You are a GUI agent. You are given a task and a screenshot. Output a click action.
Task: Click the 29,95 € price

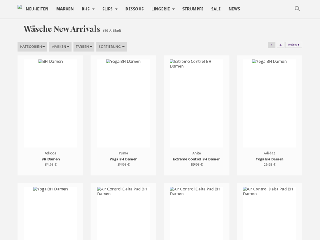tap(270, 165)
